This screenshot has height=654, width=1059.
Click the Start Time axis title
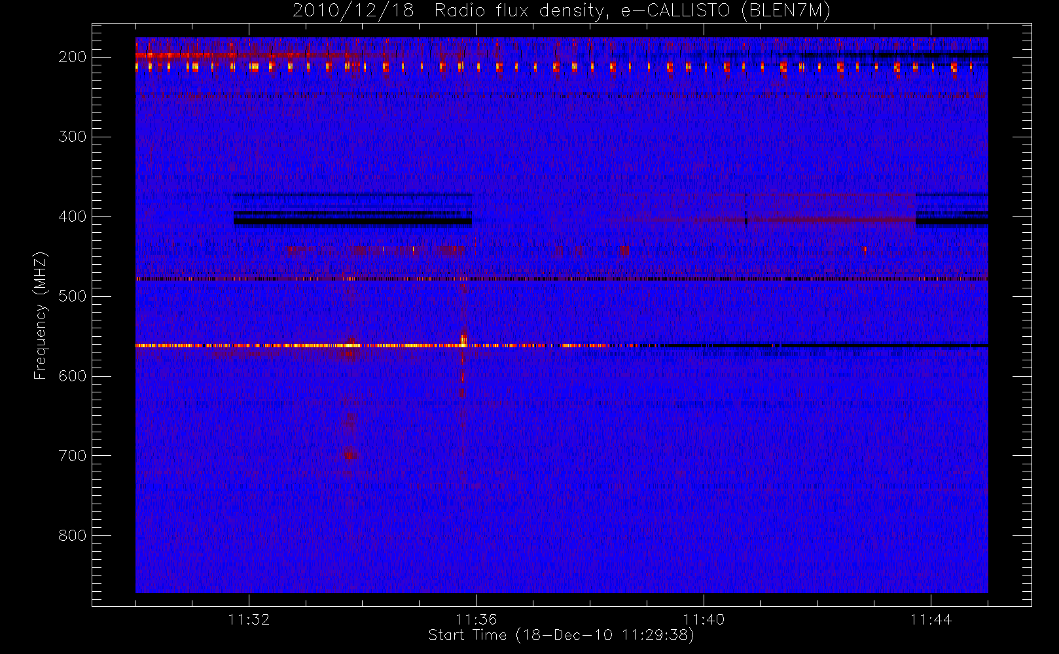[x=561, y=635]
